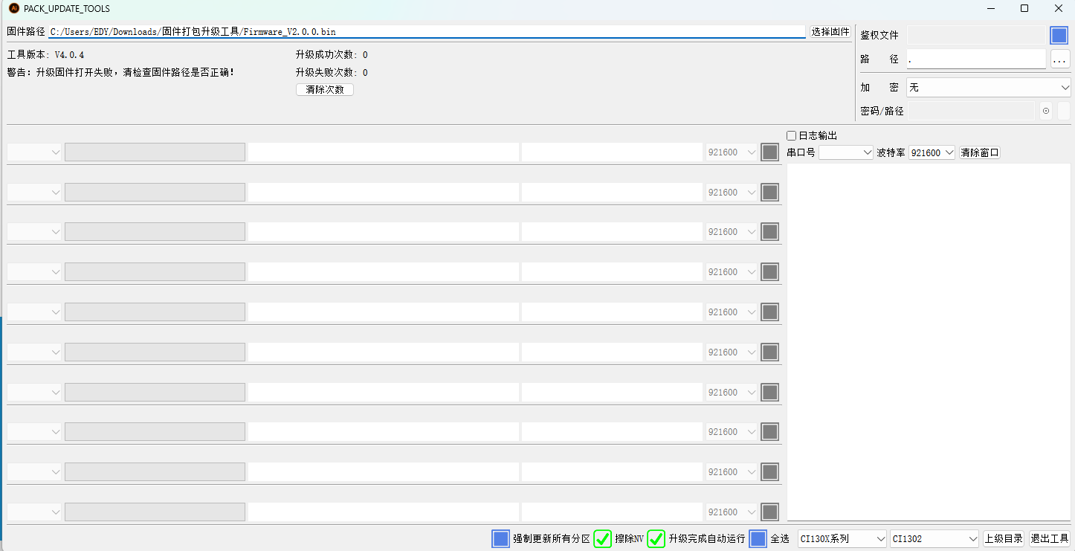Uncheck the 擦除NV option
This screenshot has width=1075, height=551.
602,538
